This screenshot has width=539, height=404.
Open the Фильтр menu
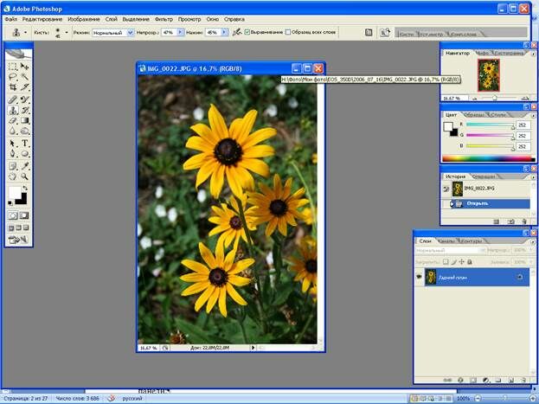(163, 18)
